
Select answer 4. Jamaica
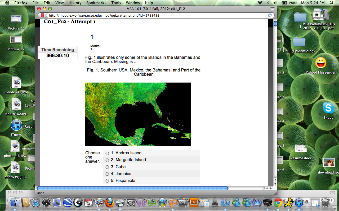click(107, 174)
